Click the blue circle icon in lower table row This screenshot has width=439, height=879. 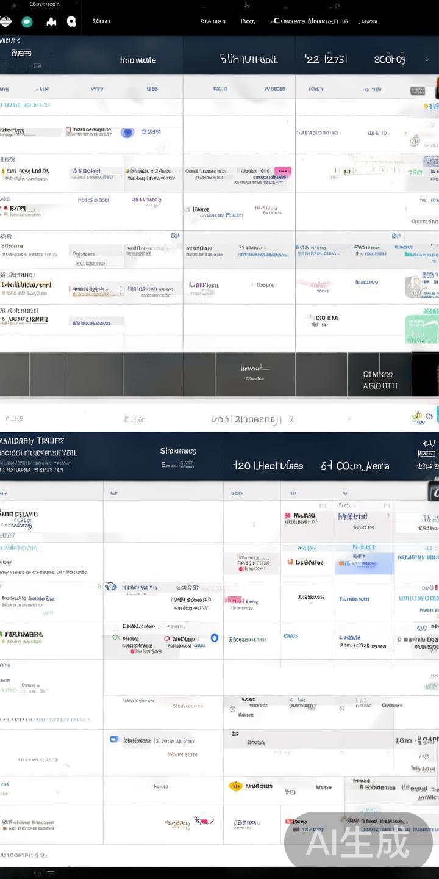pyautogui.click(x=214, y=638)
